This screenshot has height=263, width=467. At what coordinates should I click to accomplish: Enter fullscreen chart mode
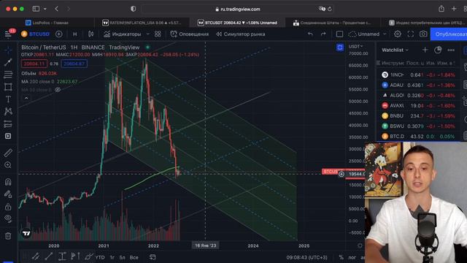pyautogui.click(x=410, y=34)
